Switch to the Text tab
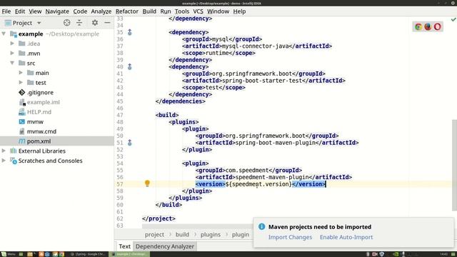Viewport: 457px width, 257px height. (x=124, y=246)
